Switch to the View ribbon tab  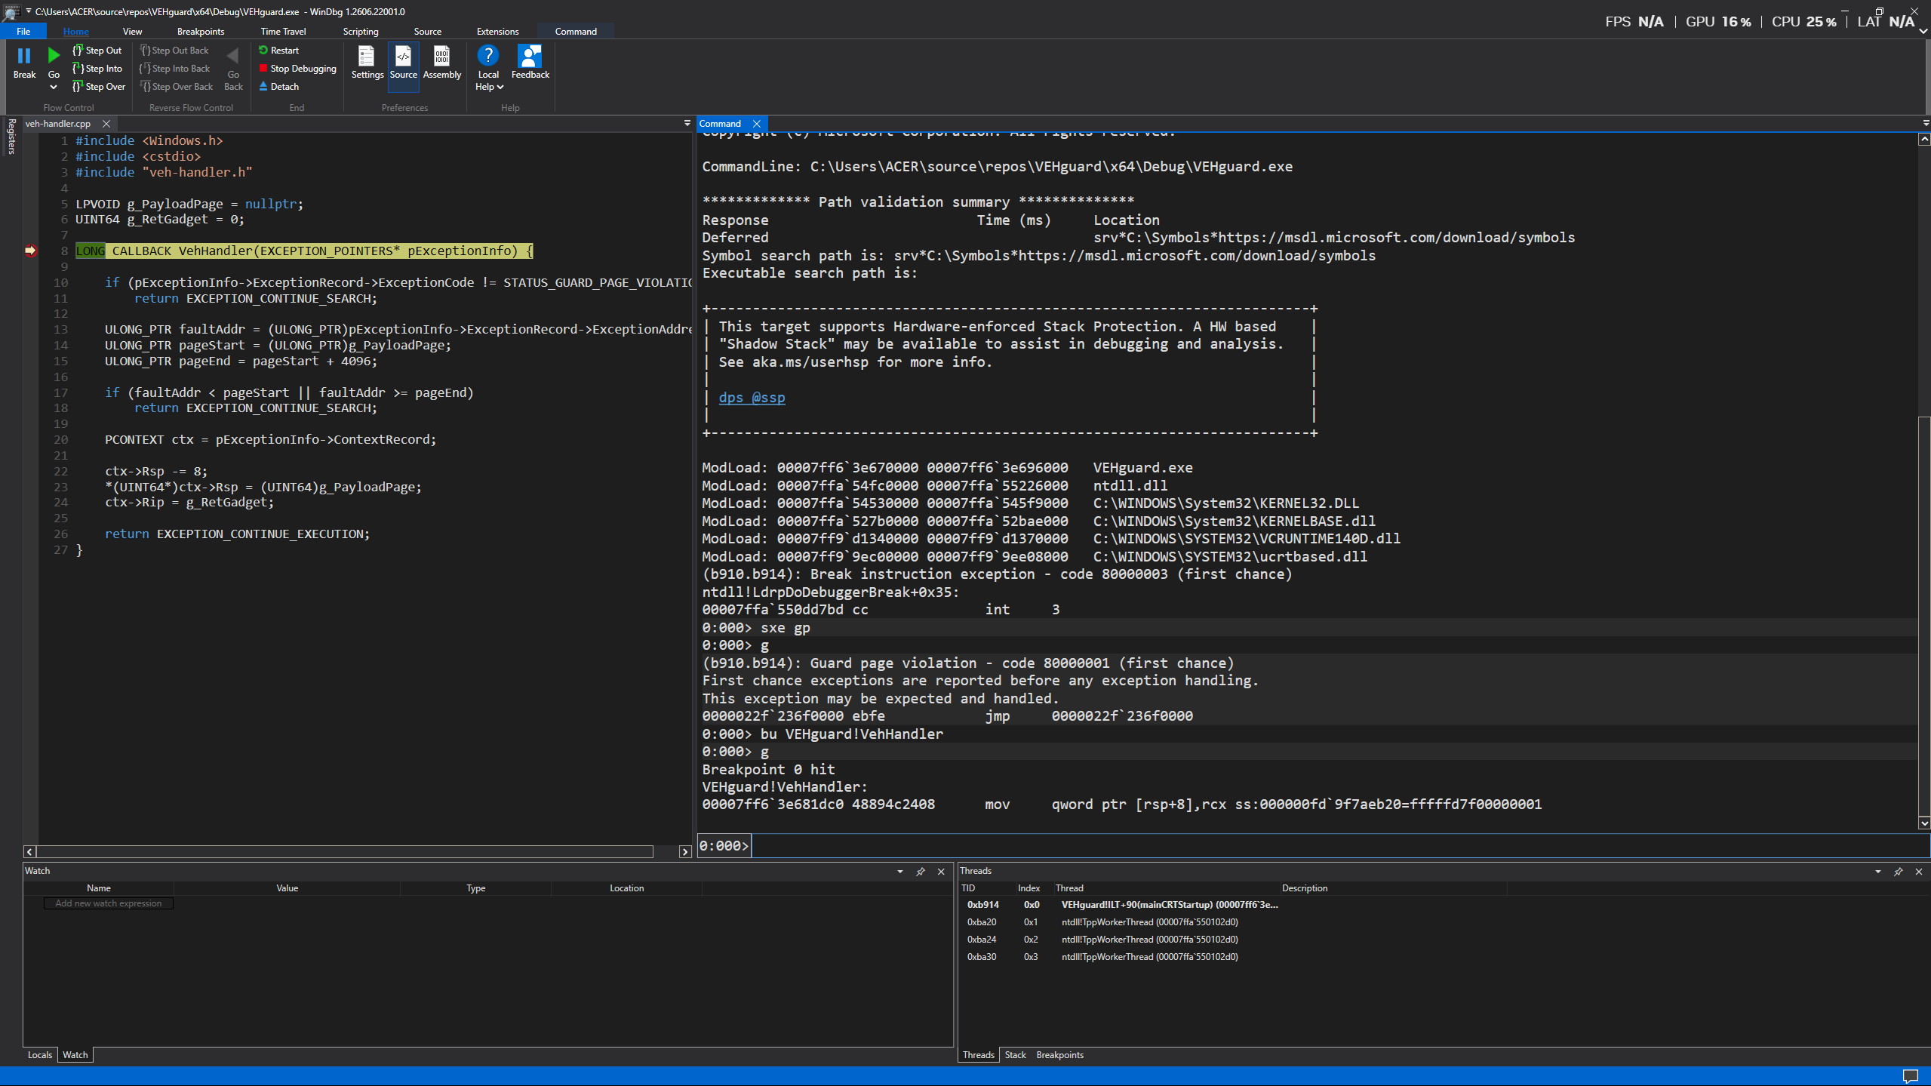point(132,32)
